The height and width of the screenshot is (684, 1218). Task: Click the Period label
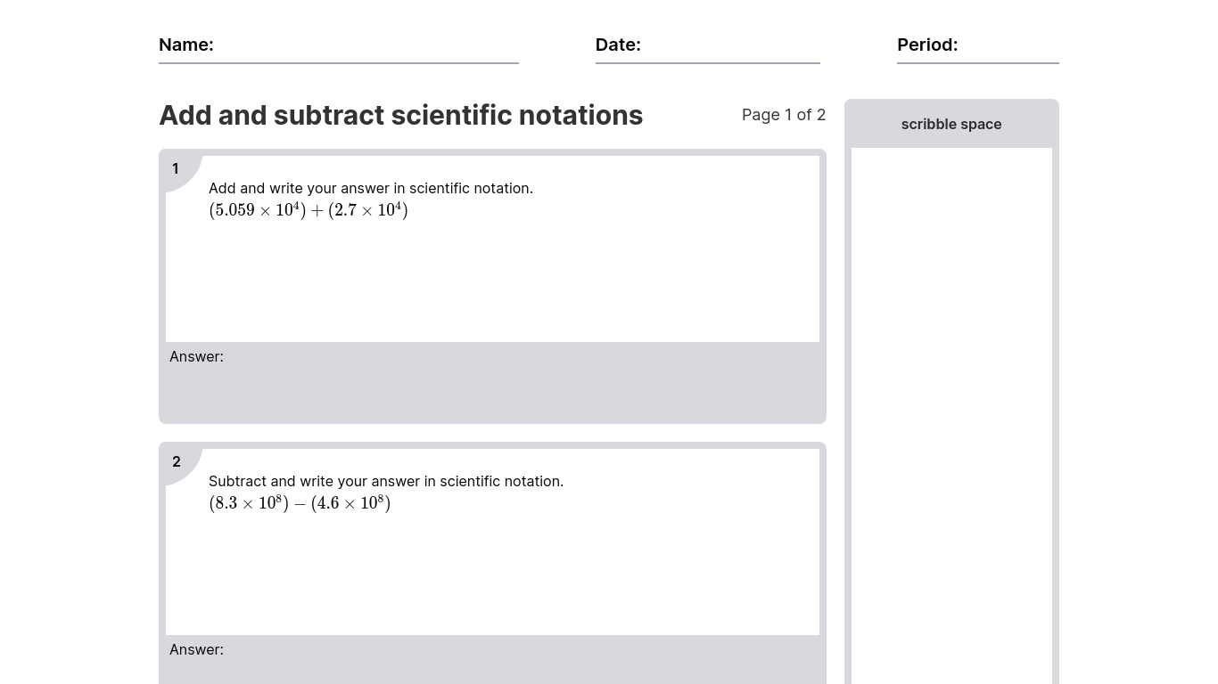pyautogui.click(x=926, y=45)
